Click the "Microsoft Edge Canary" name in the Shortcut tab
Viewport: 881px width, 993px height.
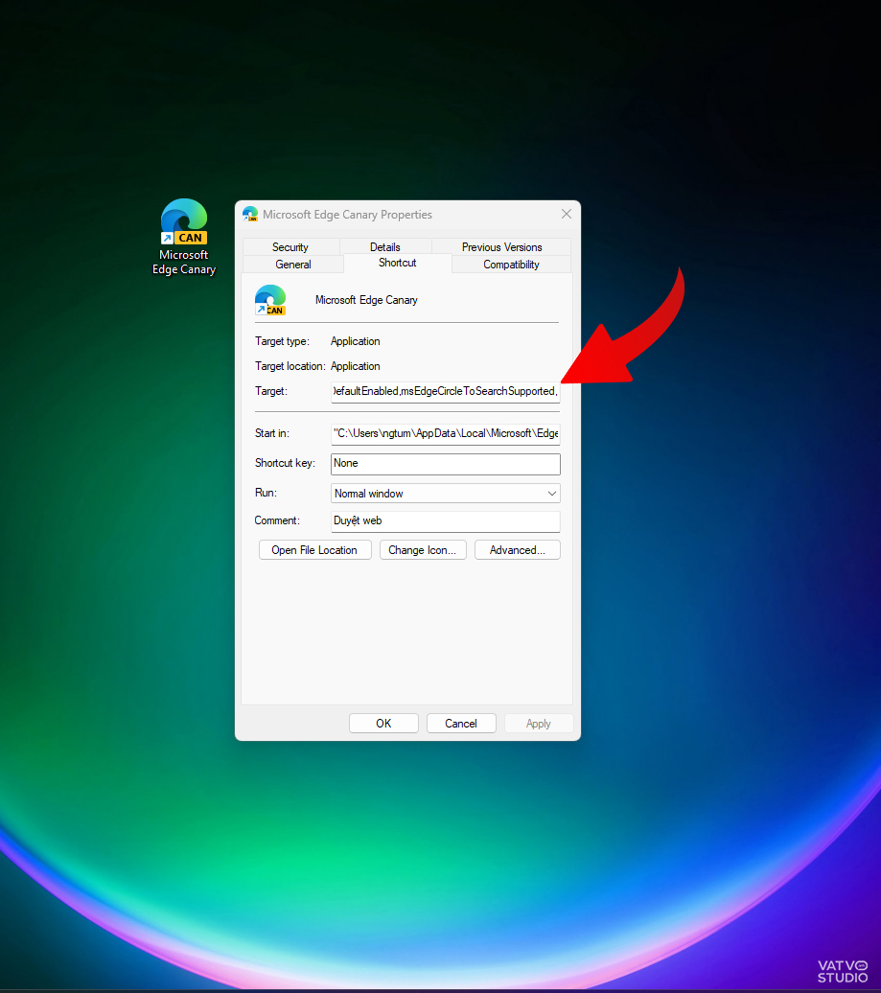click(x=367, y=300)
